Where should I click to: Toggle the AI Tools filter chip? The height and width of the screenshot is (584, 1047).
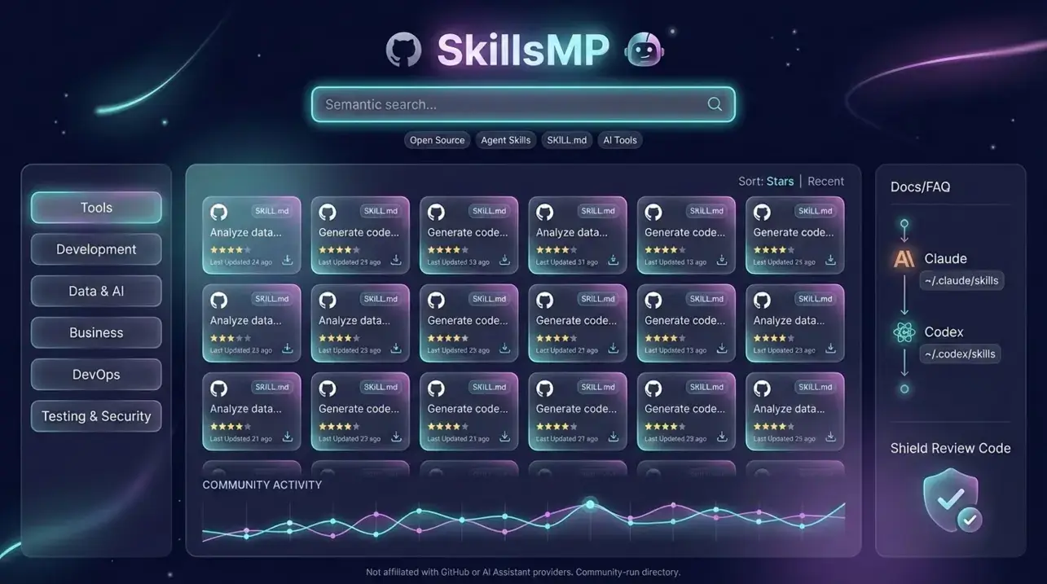click(x=619, y=139)
